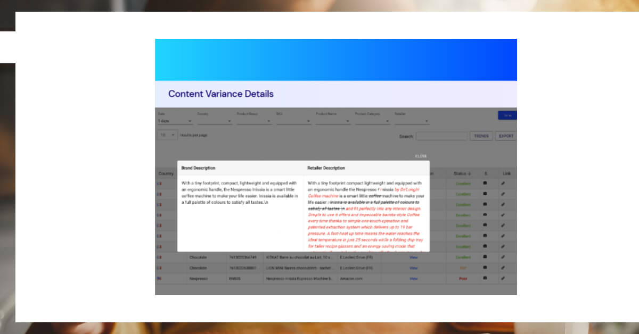
Task: Open the Retailer filter dropdown
Action: pyautogui.click(x=412, y=121)
